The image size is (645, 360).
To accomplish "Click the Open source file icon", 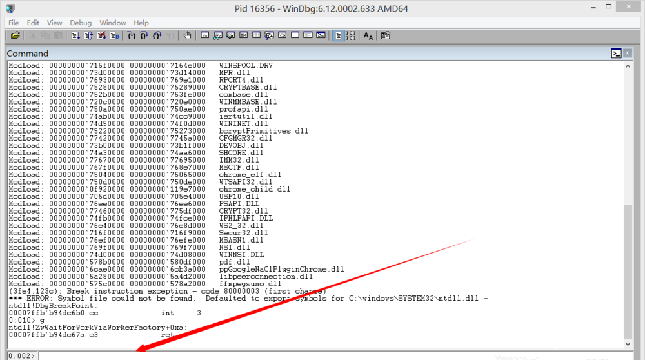I will click(15, 35).
